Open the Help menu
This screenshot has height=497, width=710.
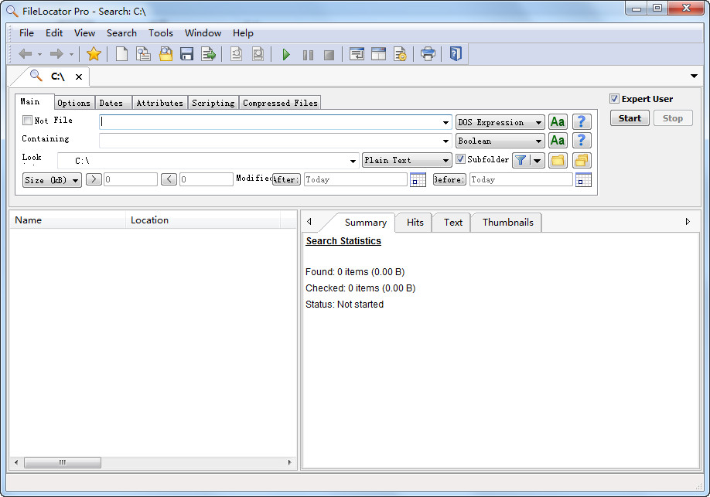(243, 33)
